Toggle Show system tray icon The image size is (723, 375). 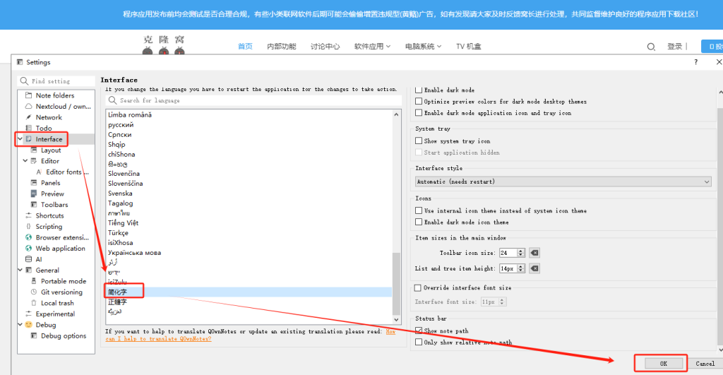(x=419, y=141)
